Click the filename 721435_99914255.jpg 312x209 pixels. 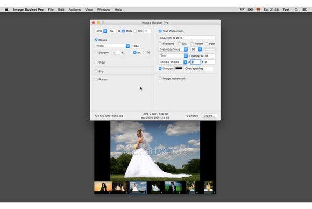[109, 116]
